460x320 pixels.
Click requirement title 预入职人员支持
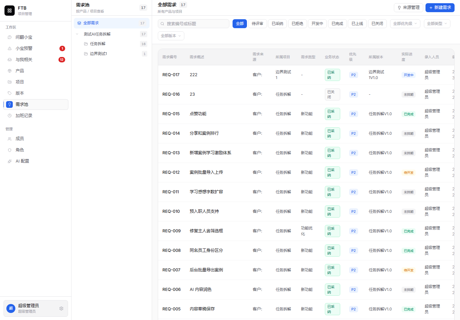pyautogui.click(x=204, y=212)
